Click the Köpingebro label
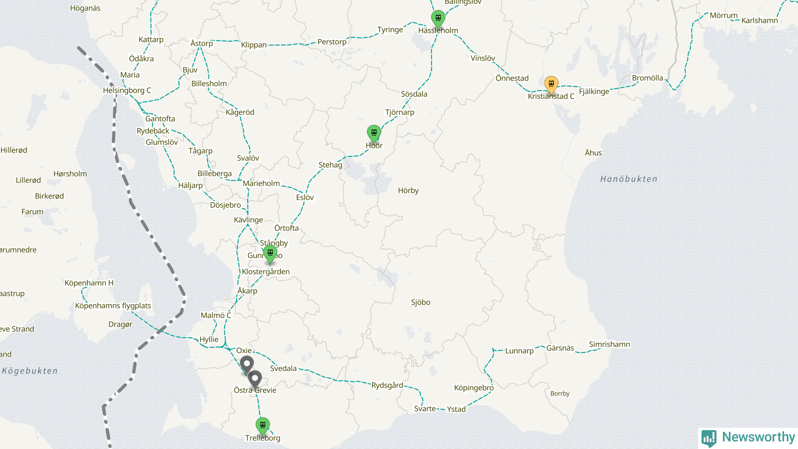The height and width of the screenshot is (449, 798). (474, 388)
